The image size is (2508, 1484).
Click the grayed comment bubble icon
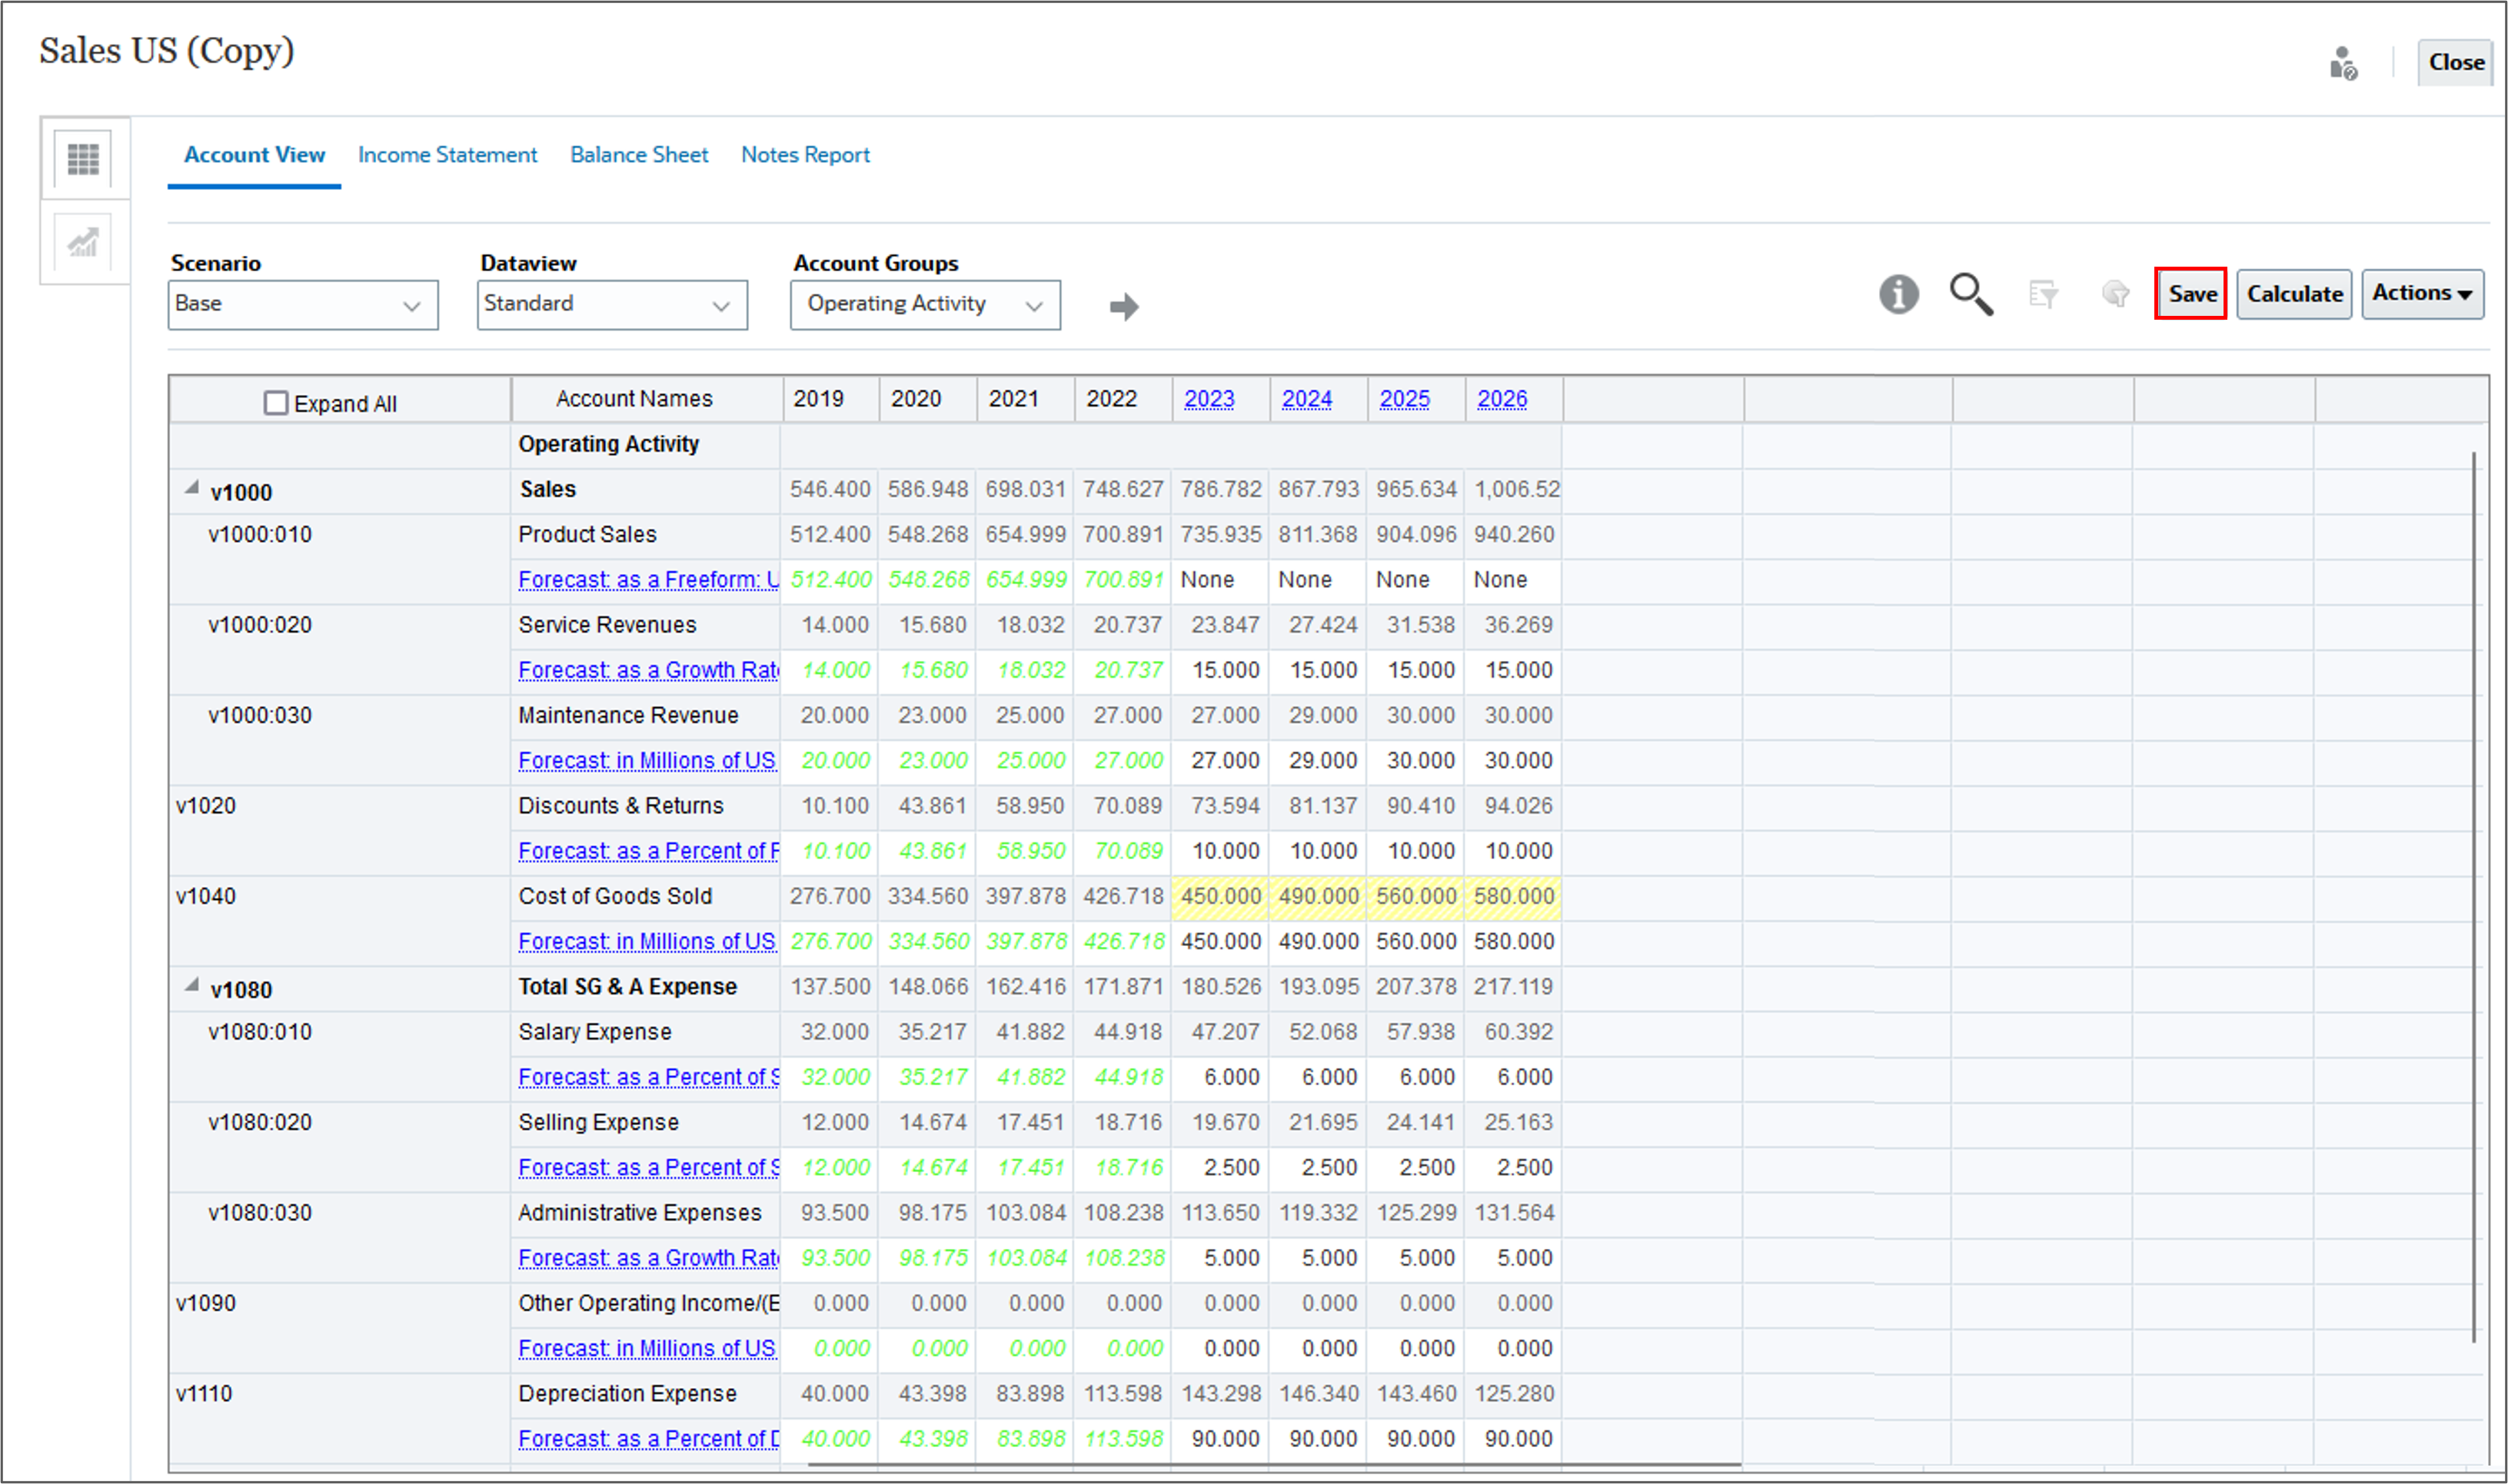[2115, 294]
